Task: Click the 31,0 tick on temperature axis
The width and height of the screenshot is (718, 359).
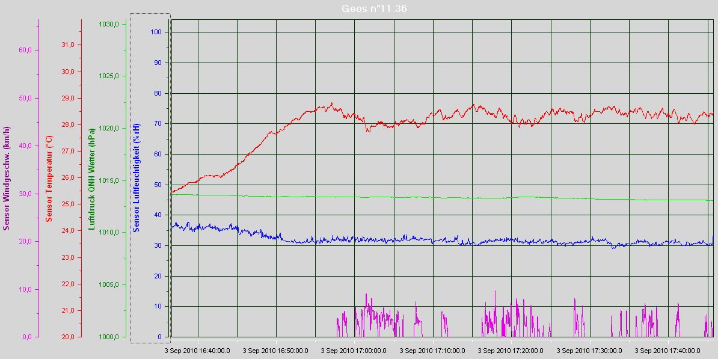Action: coord(68,45)
